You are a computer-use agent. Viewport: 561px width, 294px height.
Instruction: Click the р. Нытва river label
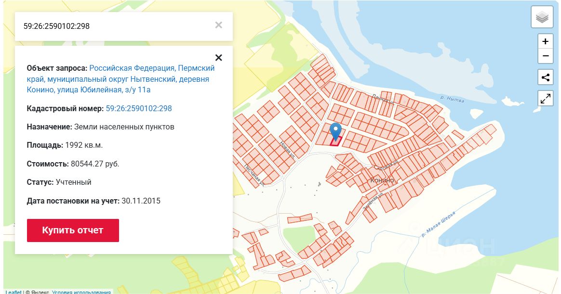[x=452, y=99]
